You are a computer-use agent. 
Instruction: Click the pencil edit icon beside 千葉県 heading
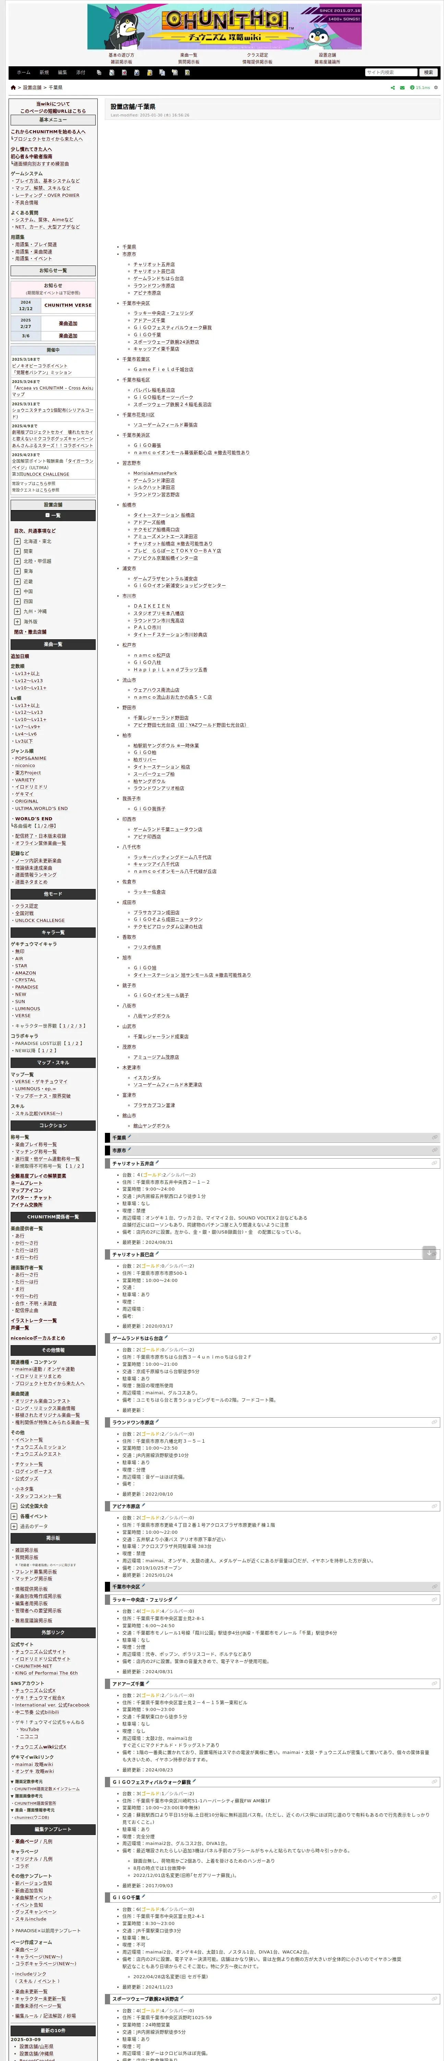click(129, 1136)
